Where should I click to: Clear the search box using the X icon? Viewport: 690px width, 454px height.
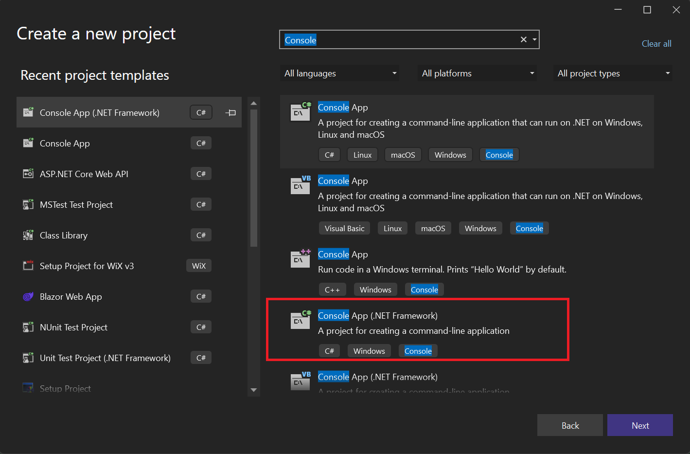point(523,39)
